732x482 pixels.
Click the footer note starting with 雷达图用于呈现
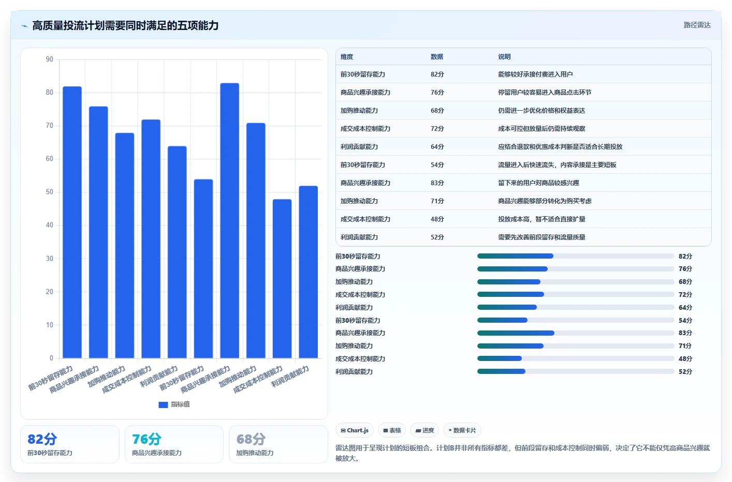[522, 453]
